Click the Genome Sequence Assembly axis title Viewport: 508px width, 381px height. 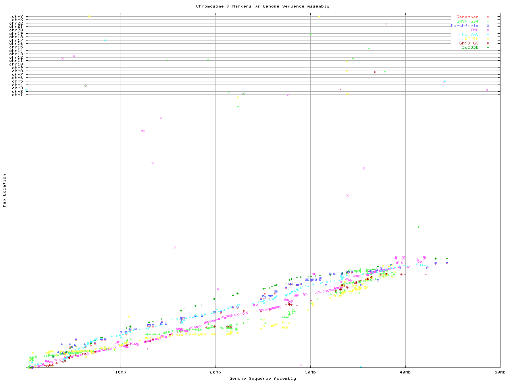coord(262,379)
